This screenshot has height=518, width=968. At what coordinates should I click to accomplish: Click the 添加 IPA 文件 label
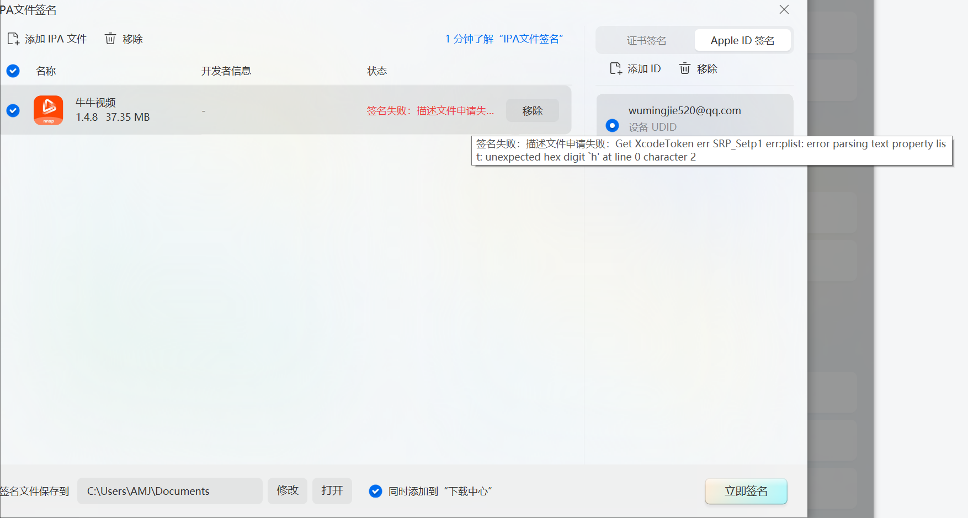(56, 39)
